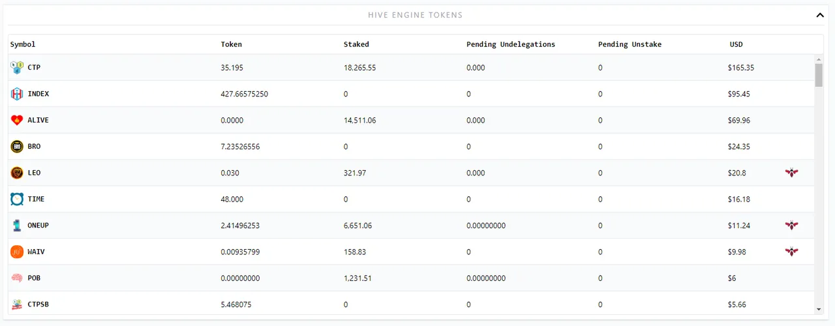Click the WAIV orange token icon
Viewport: 835px width, 326px height.
tap(17, 252)
